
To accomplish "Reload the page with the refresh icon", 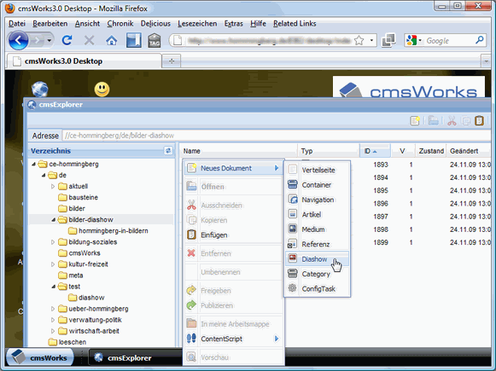I will click(x=67, y=40).
